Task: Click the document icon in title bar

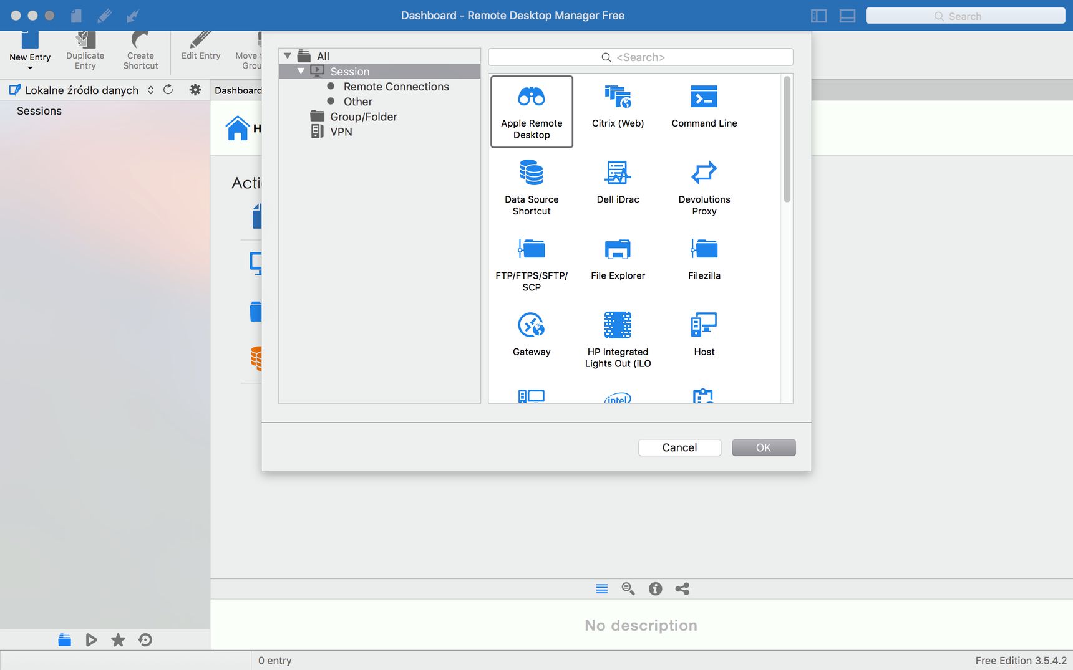Action: tap(76, 16)
